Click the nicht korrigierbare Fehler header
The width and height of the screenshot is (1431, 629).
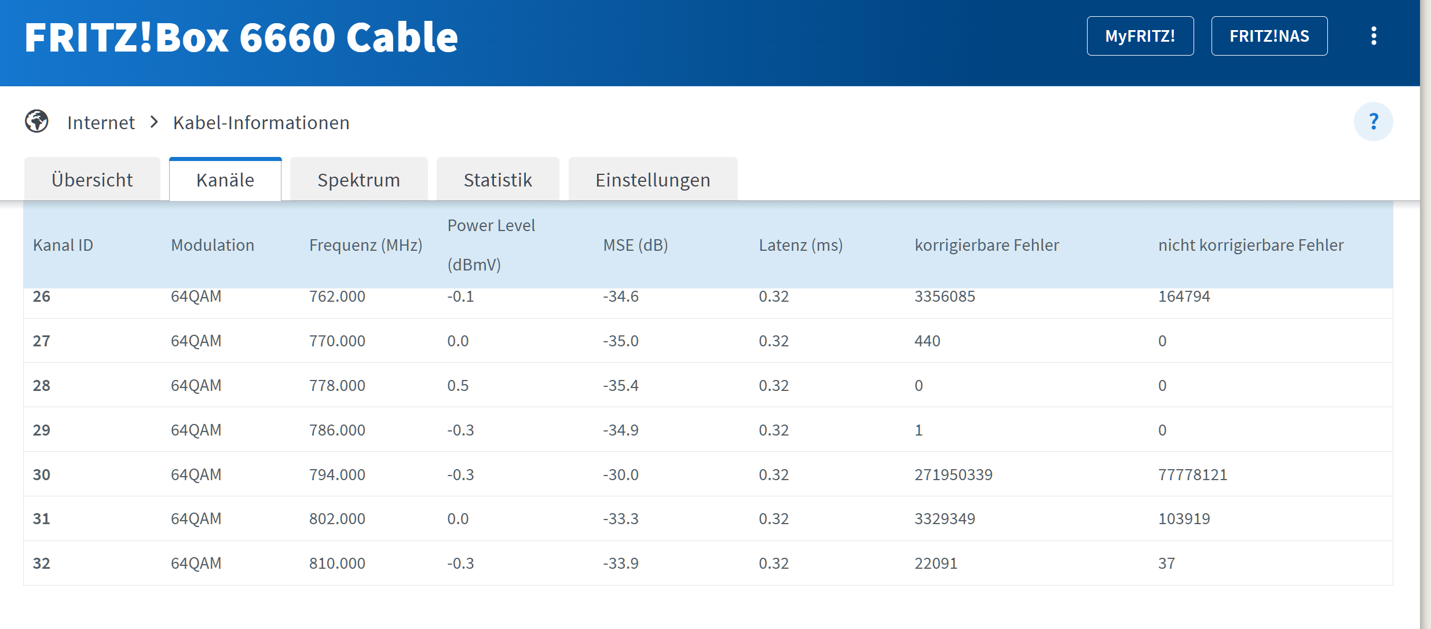pyautogui.click(x=1251, y=245)
